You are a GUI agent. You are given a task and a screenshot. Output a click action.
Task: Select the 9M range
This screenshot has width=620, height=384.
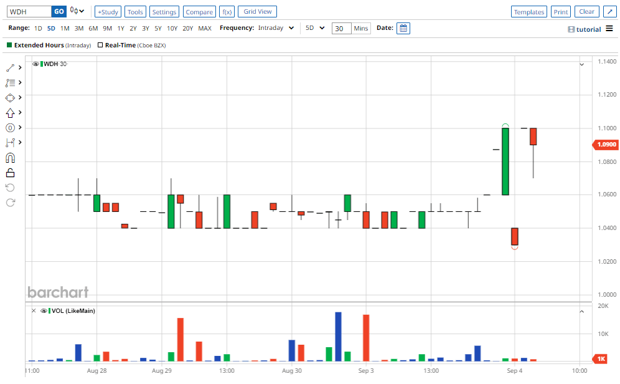pos(107,29)
